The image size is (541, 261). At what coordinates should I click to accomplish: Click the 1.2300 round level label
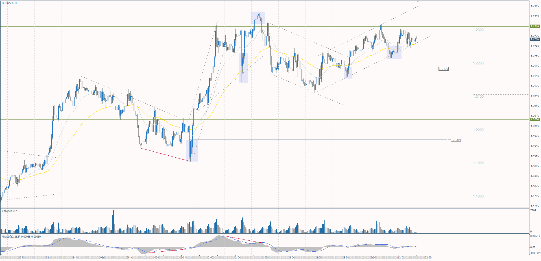(478, 30)
